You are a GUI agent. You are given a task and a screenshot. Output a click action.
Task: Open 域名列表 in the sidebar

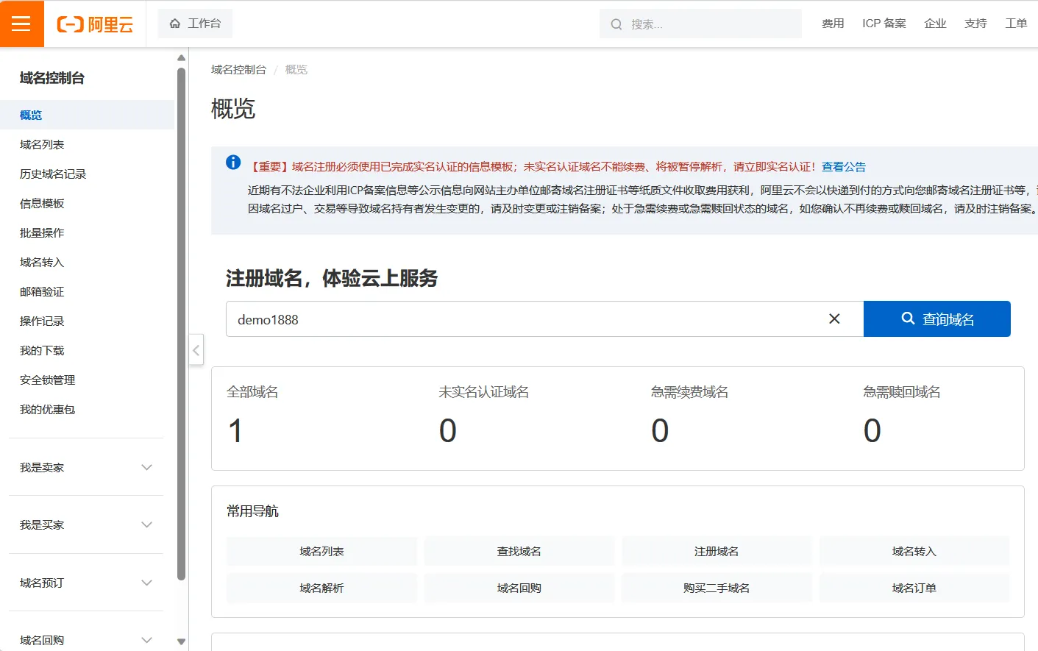(x=42, y=145)
